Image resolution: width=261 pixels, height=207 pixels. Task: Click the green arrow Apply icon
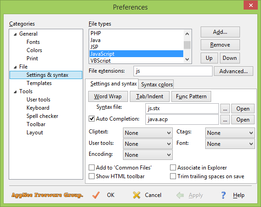pos(180,195)
